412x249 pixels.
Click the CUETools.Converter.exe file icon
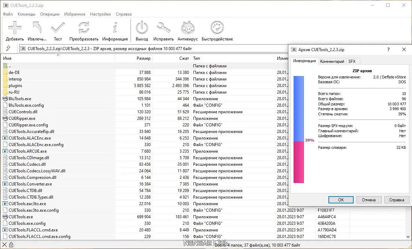coord(5,184)
